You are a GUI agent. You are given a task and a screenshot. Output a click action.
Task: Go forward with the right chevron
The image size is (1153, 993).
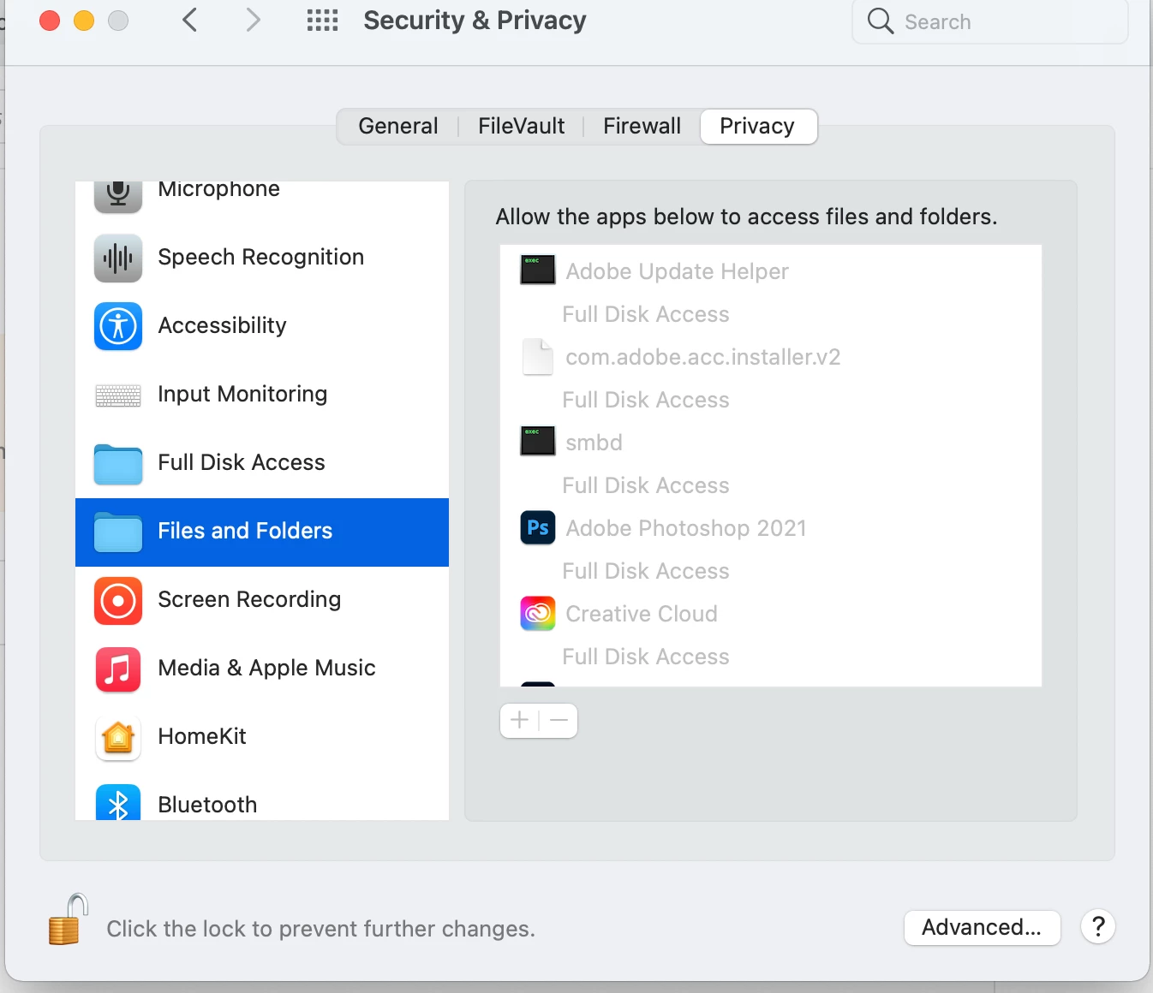pyautogui.click(x=253, y=20)
